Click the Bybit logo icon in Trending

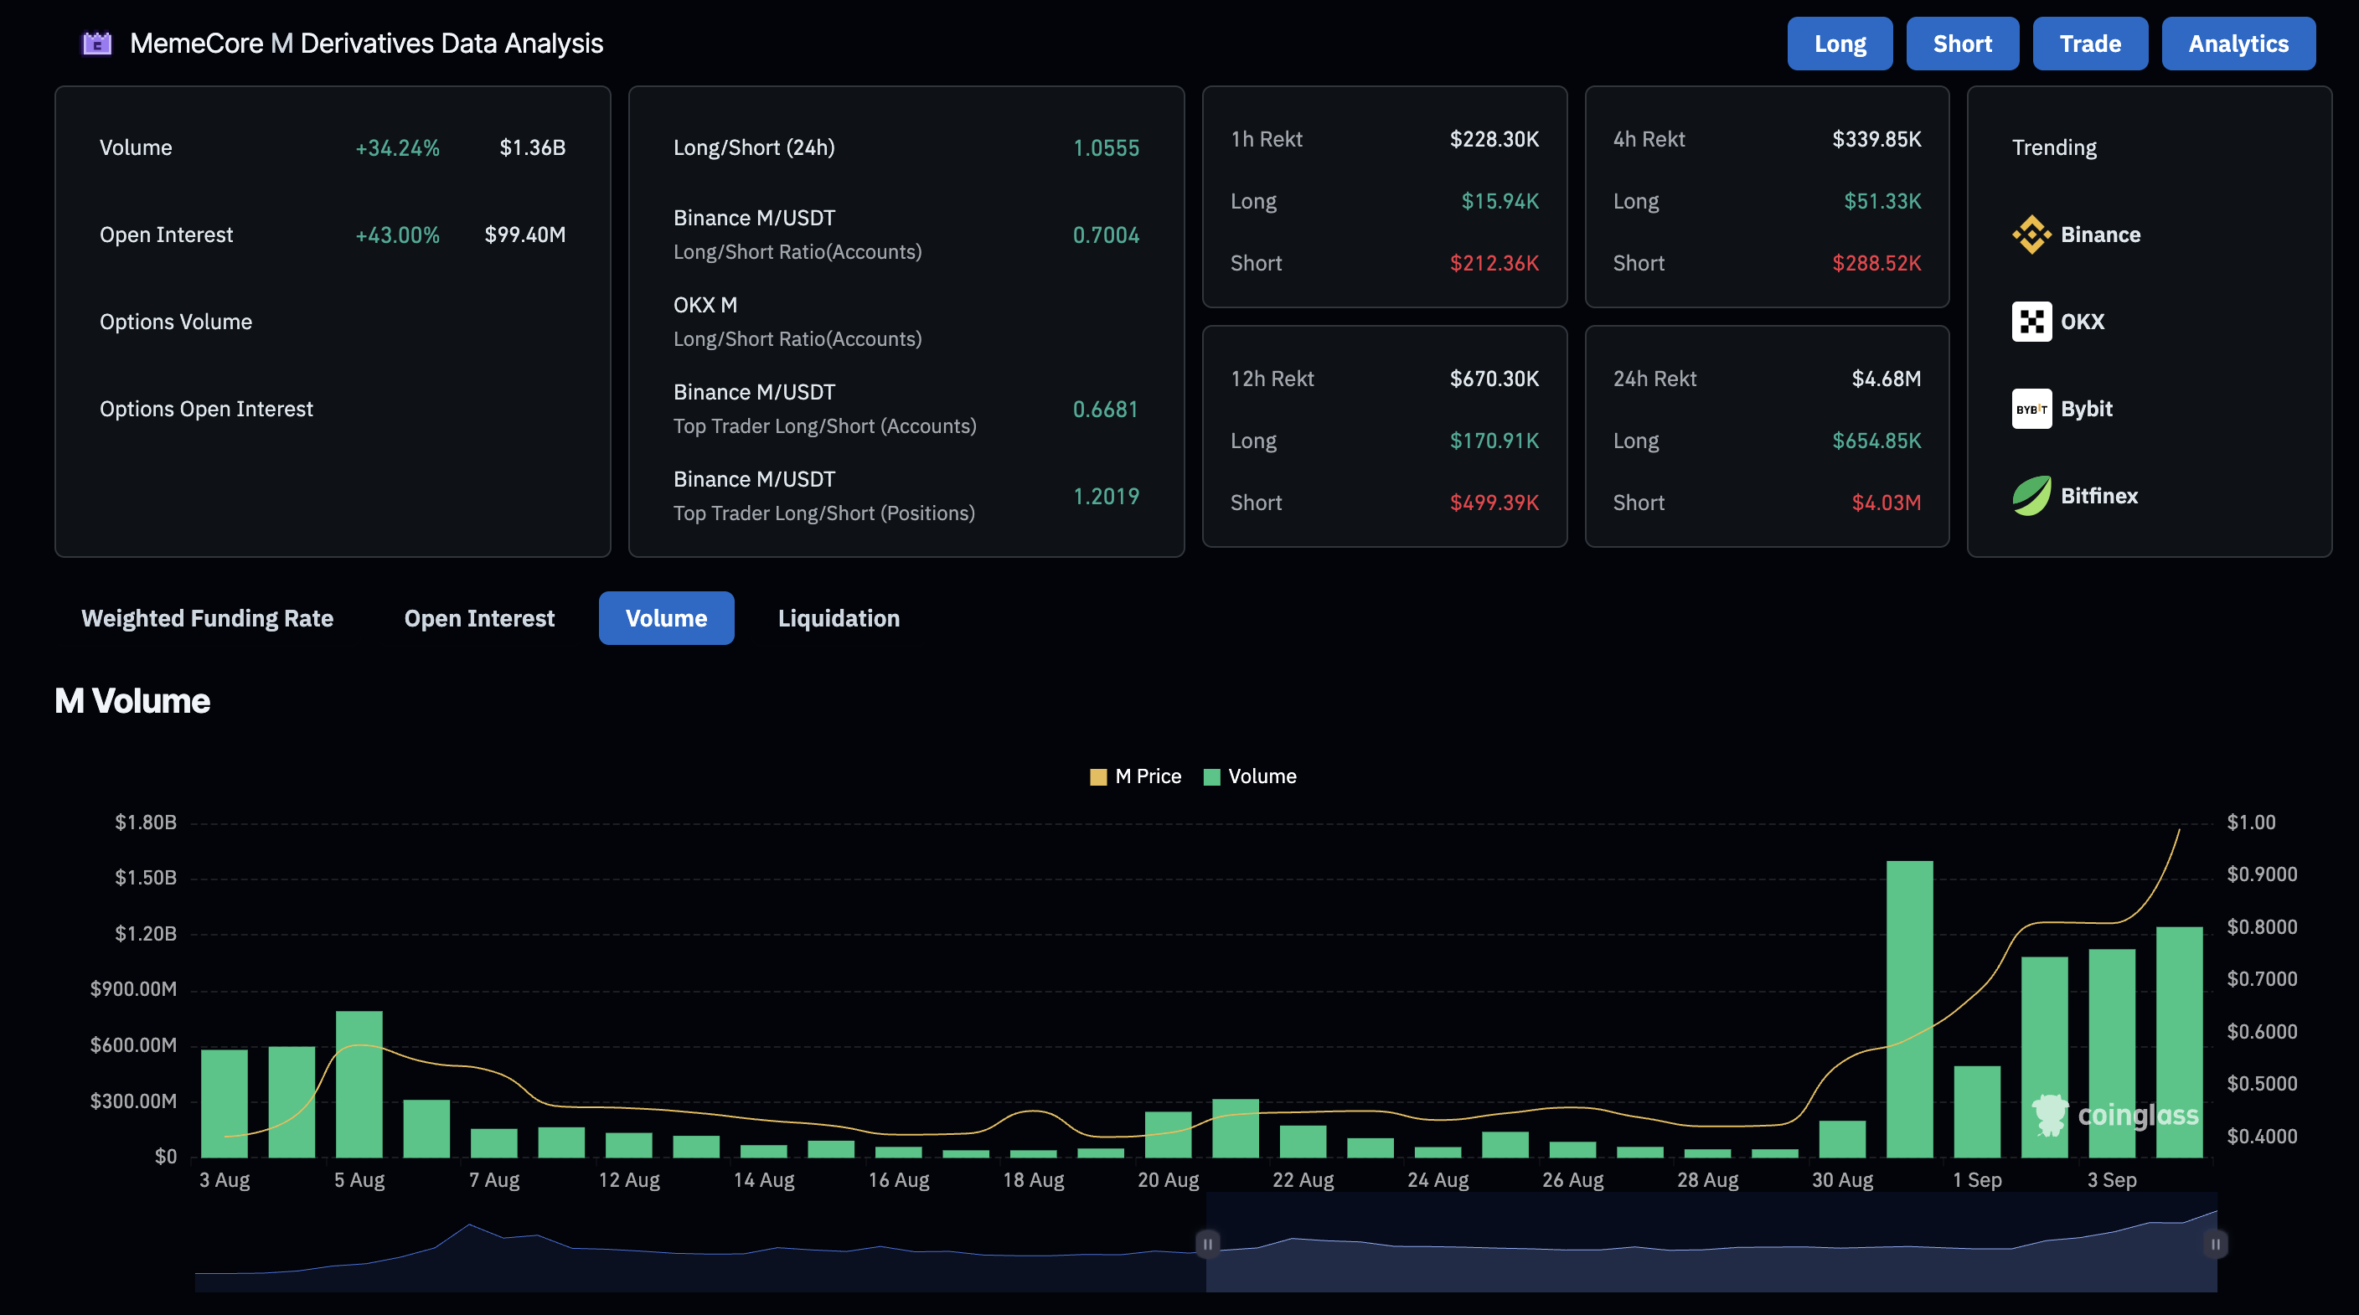tap(2031, 409)
